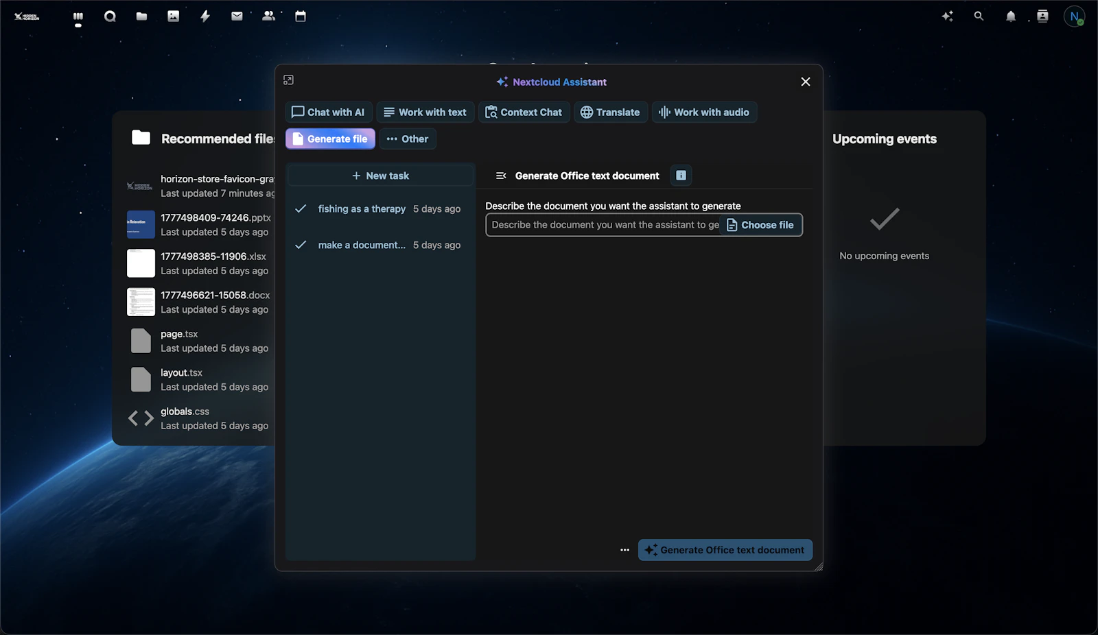The height and width of the screenshot is (635, 1098).
Task: Open the user avatar N menu
Action: (1074, 16)
